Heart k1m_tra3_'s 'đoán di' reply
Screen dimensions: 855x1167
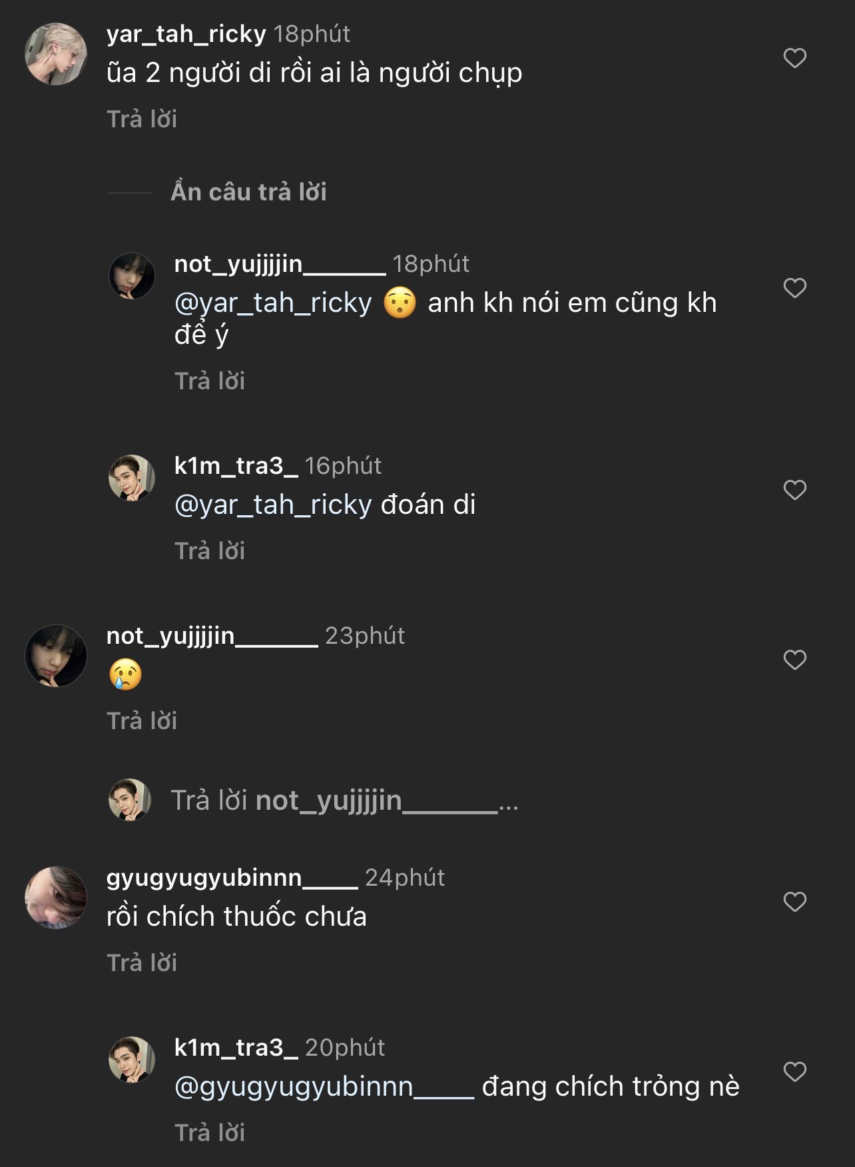794,490
